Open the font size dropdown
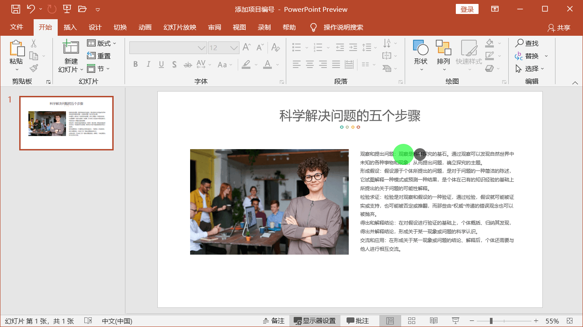The width and height of the screenshot is (583, 327). point(235,48)
